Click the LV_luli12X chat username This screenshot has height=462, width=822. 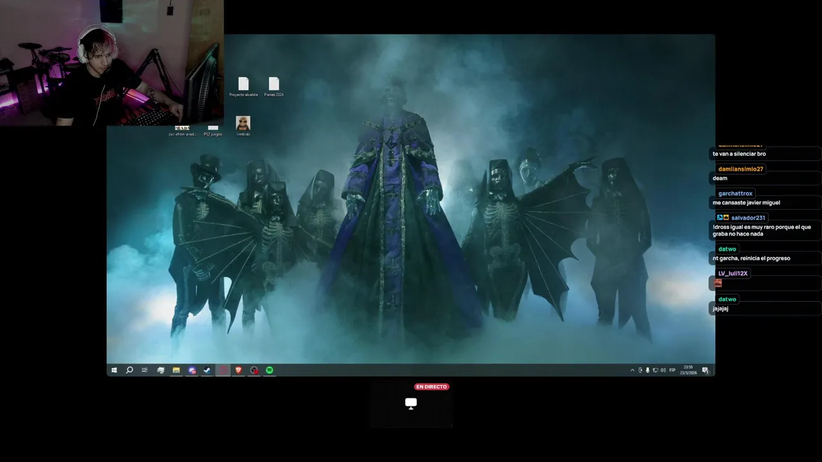pos(733,273)
